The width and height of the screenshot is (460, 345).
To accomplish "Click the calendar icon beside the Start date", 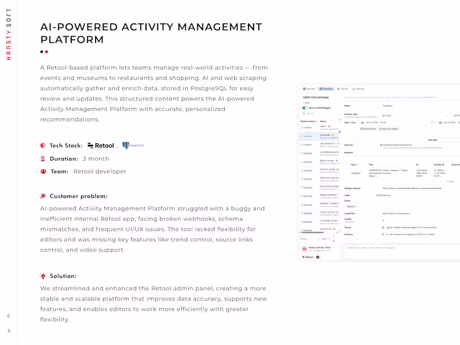I will [362, 122].
